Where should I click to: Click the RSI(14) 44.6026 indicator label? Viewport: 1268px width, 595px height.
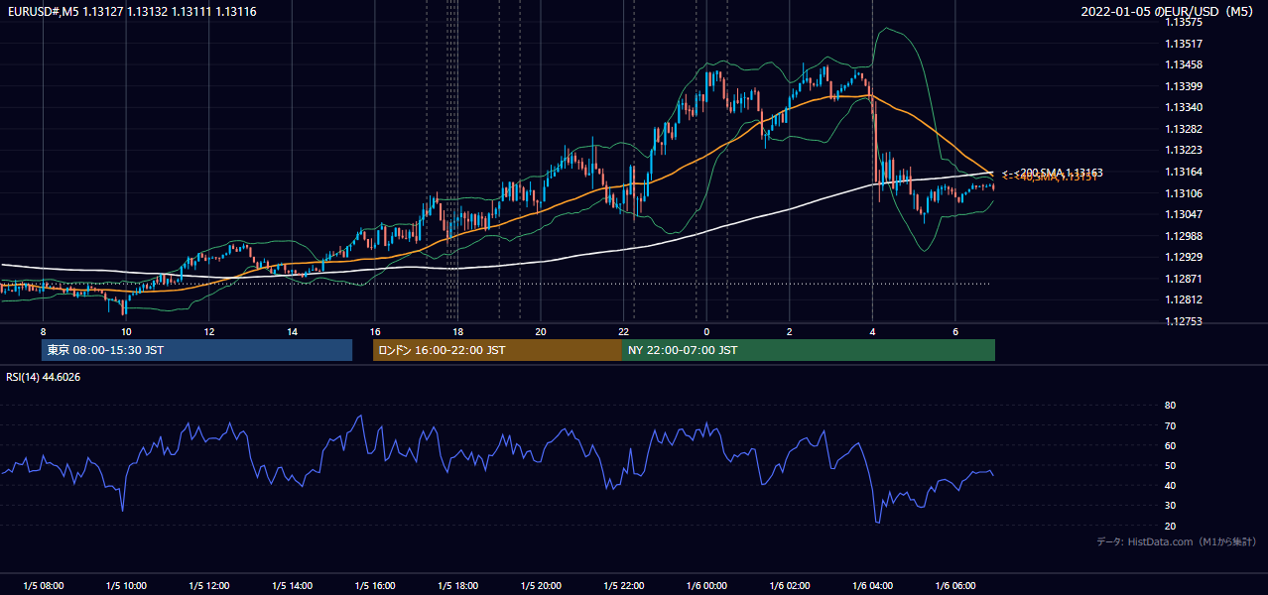pyautogui.click(x=44, y=377)
